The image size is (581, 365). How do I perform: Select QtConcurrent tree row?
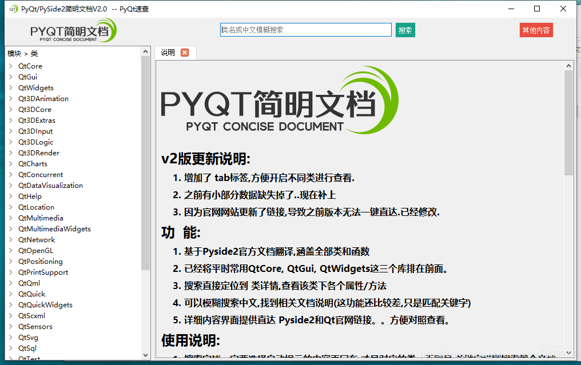coord(41,174)
